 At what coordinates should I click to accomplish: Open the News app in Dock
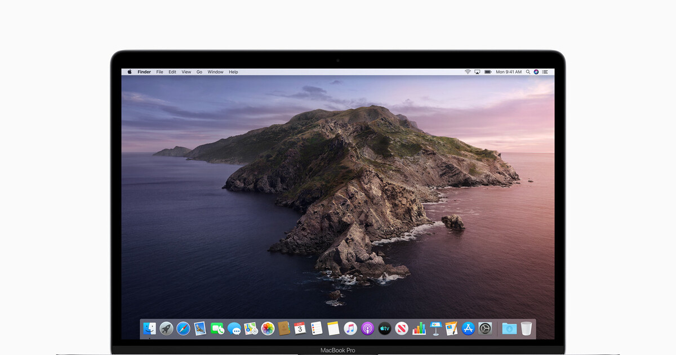[401, 329]
